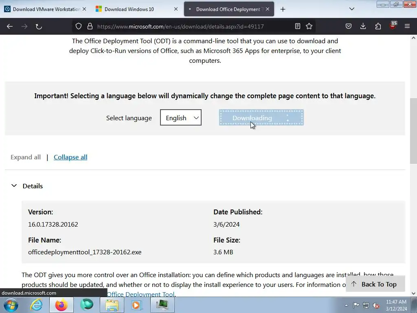
Task: Click Collapse all link
Action: 70,157
